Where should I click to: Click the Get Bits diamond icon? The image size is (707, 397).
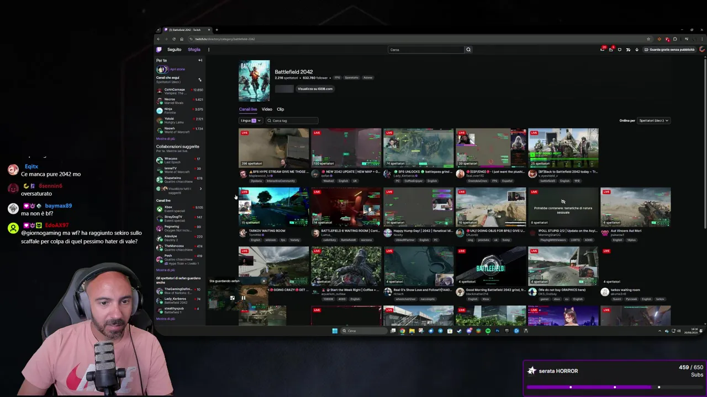pyautogui.click(x=636, y=50)
